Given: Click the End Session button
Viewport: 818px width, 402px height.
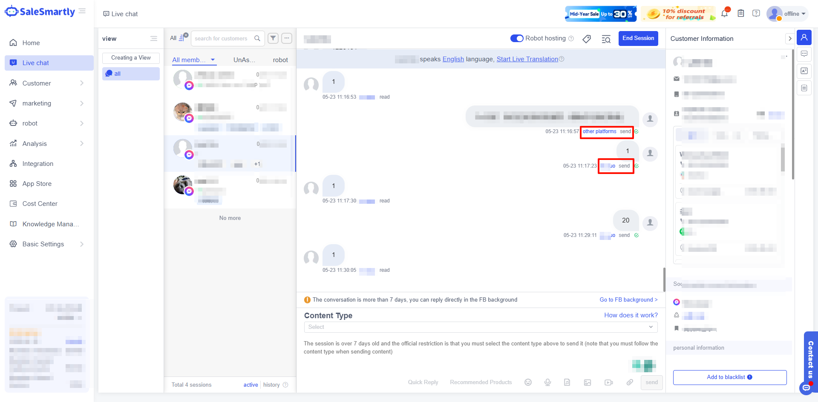Looking at the screenshot, I should pos(638,38).
